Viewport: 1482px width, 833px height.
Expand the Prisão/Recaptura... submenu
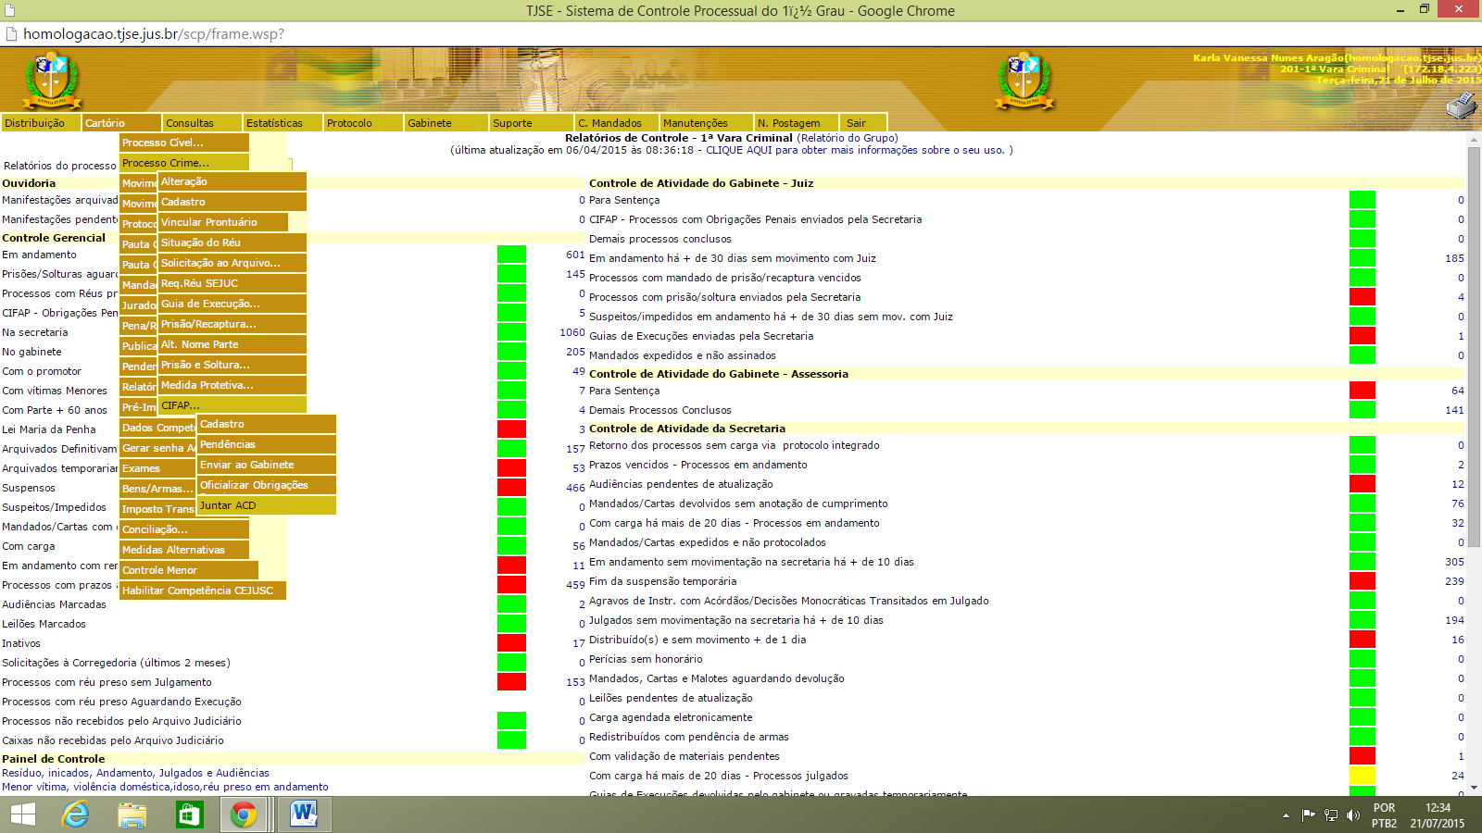(232, 324)
